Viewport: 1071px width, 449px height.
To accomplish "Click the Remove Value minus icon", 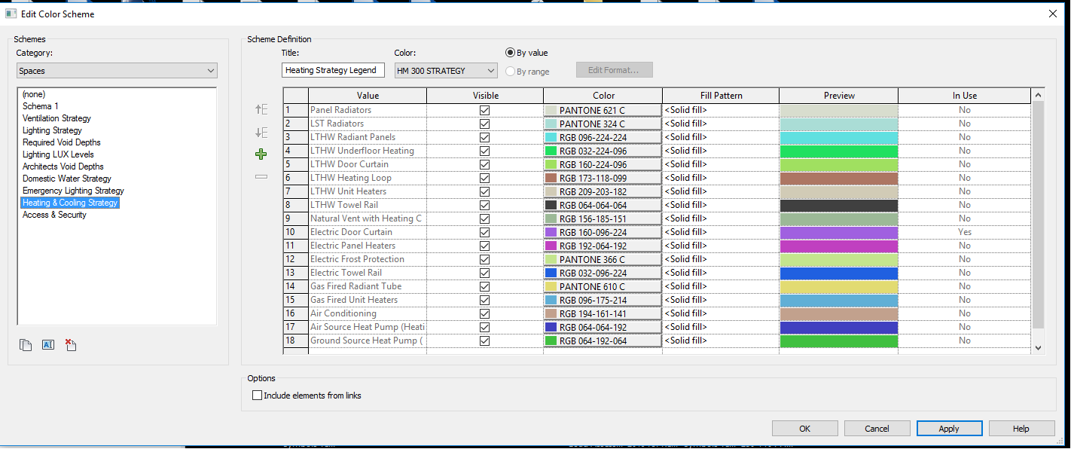I will click(x=261, y=176).
